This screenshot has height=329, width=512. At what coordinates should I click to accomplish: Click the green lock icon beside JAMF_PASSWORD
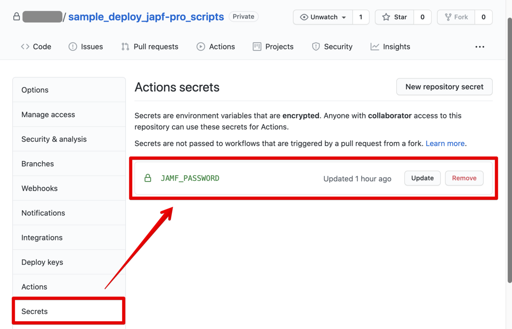coord(148,178)
